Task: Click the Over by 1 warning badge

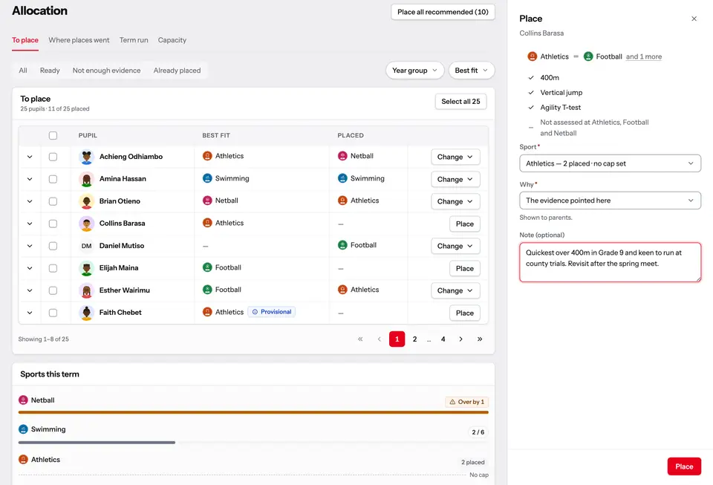Action: 466,402
